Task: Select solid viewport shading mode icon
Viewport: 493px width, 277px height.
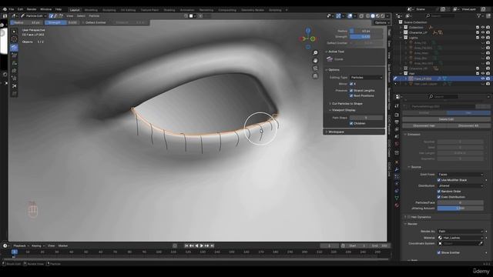Action: point(373,15)
